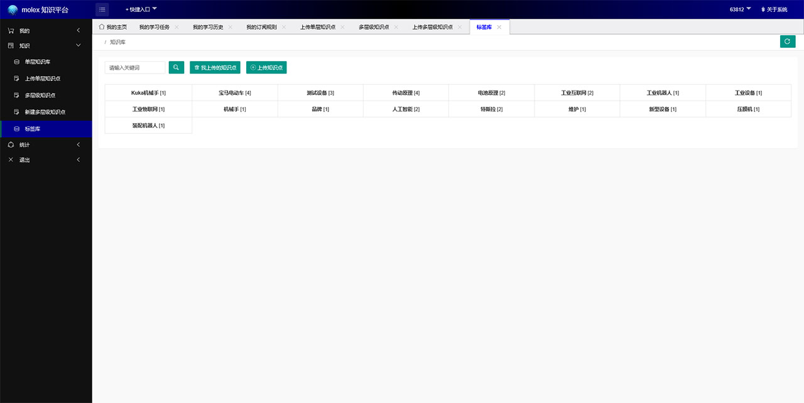The width and height of the screenshot is (804, 403).
Task: Open the 63812 user dropdown
Action: pyautogui.click(x=740, y=9)
